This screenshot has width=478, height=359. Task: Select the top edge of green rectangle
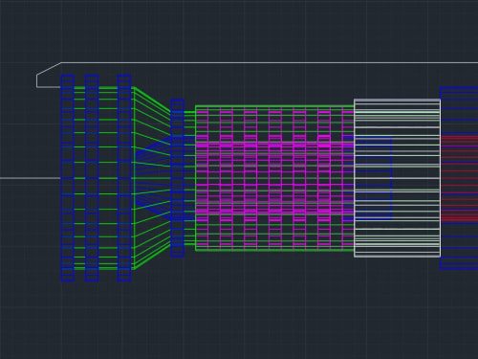(x=274, y=106)
